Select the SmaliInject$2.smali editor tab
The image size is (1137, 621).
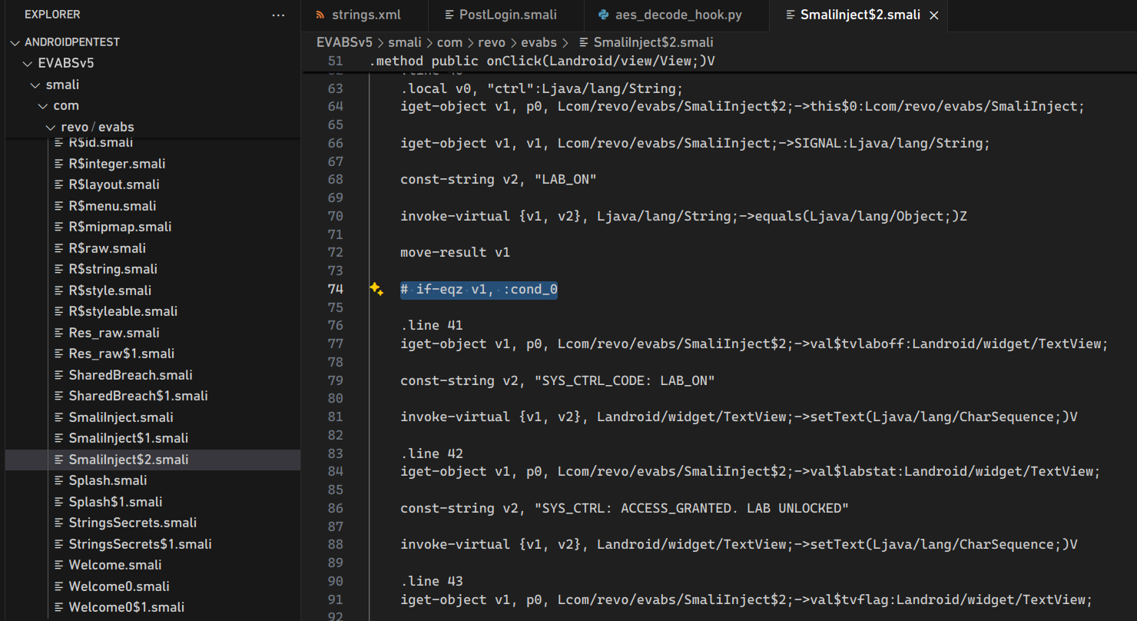859,15
